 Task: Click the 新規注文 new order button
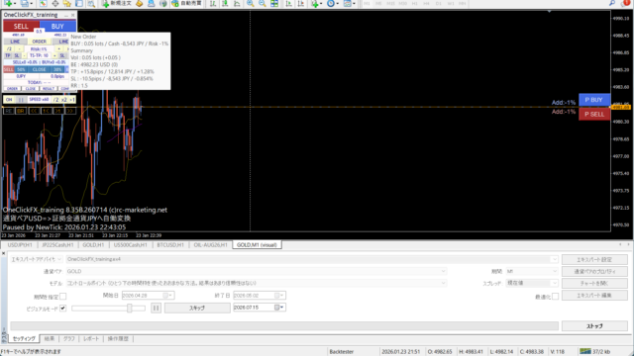pyautogui.click(x=117, y=4)
